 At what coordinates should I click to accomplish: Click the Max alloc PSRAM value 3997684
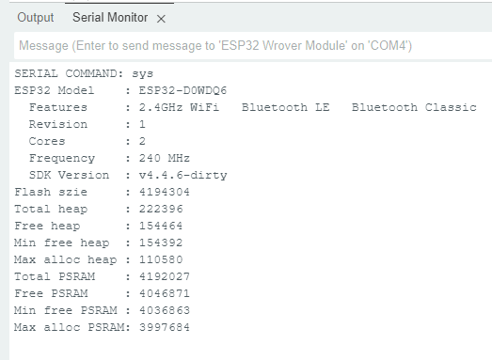pos(165,328)
